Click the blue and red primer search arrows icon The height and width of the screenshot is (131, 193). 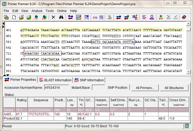tap(70, 17)
